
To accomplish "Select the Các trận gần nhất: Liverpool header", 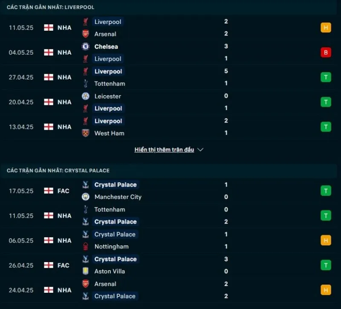I will pos(50,7).
